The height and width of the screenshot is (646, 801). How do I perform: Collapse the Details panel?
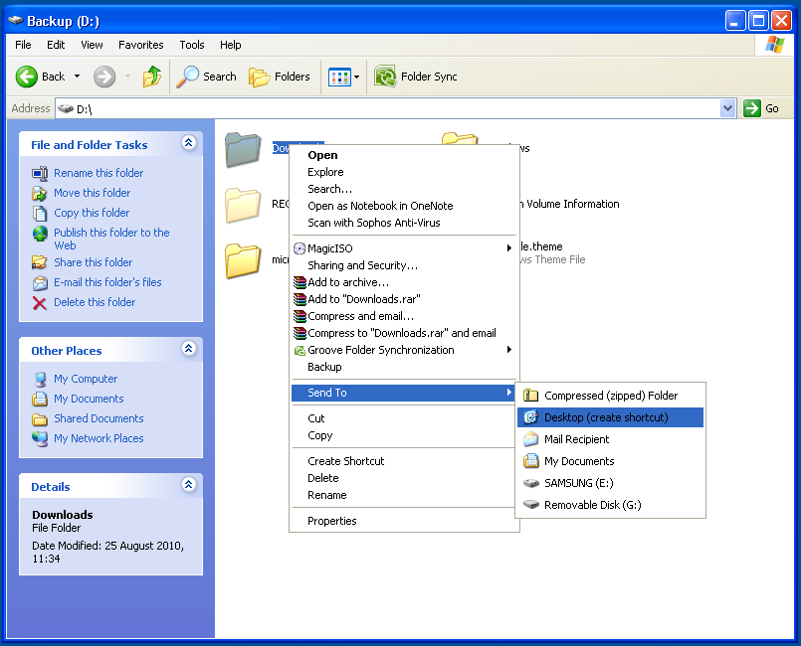[188, 486]
